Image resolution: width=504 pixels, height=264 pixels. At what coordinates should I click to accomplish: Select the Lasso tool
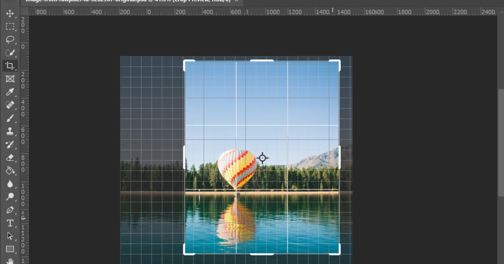(x=10, y=39)
